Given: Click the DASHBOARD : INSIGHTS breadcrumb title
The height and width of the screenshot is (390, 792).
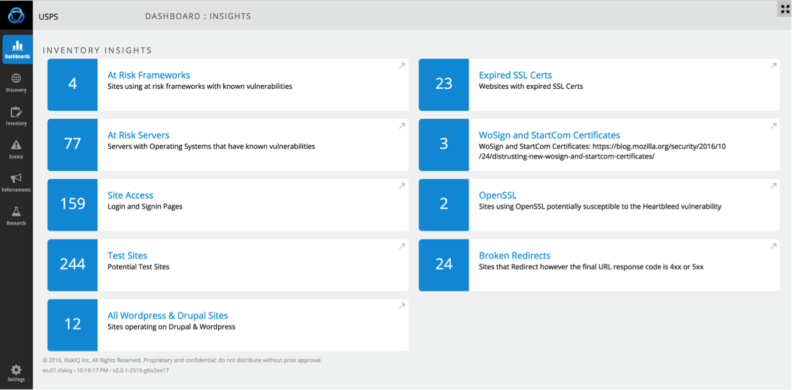Looking at the screenshot, I should [198, 16].
